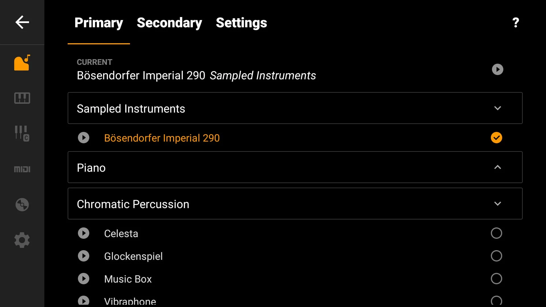Open the settings gear in sidebar
The width and height of the screenshot is (546, 307).
(x=22, y=240)
